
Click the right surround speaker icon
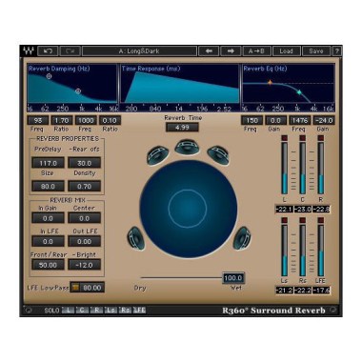pyautogui.click(x=242, y=238)
